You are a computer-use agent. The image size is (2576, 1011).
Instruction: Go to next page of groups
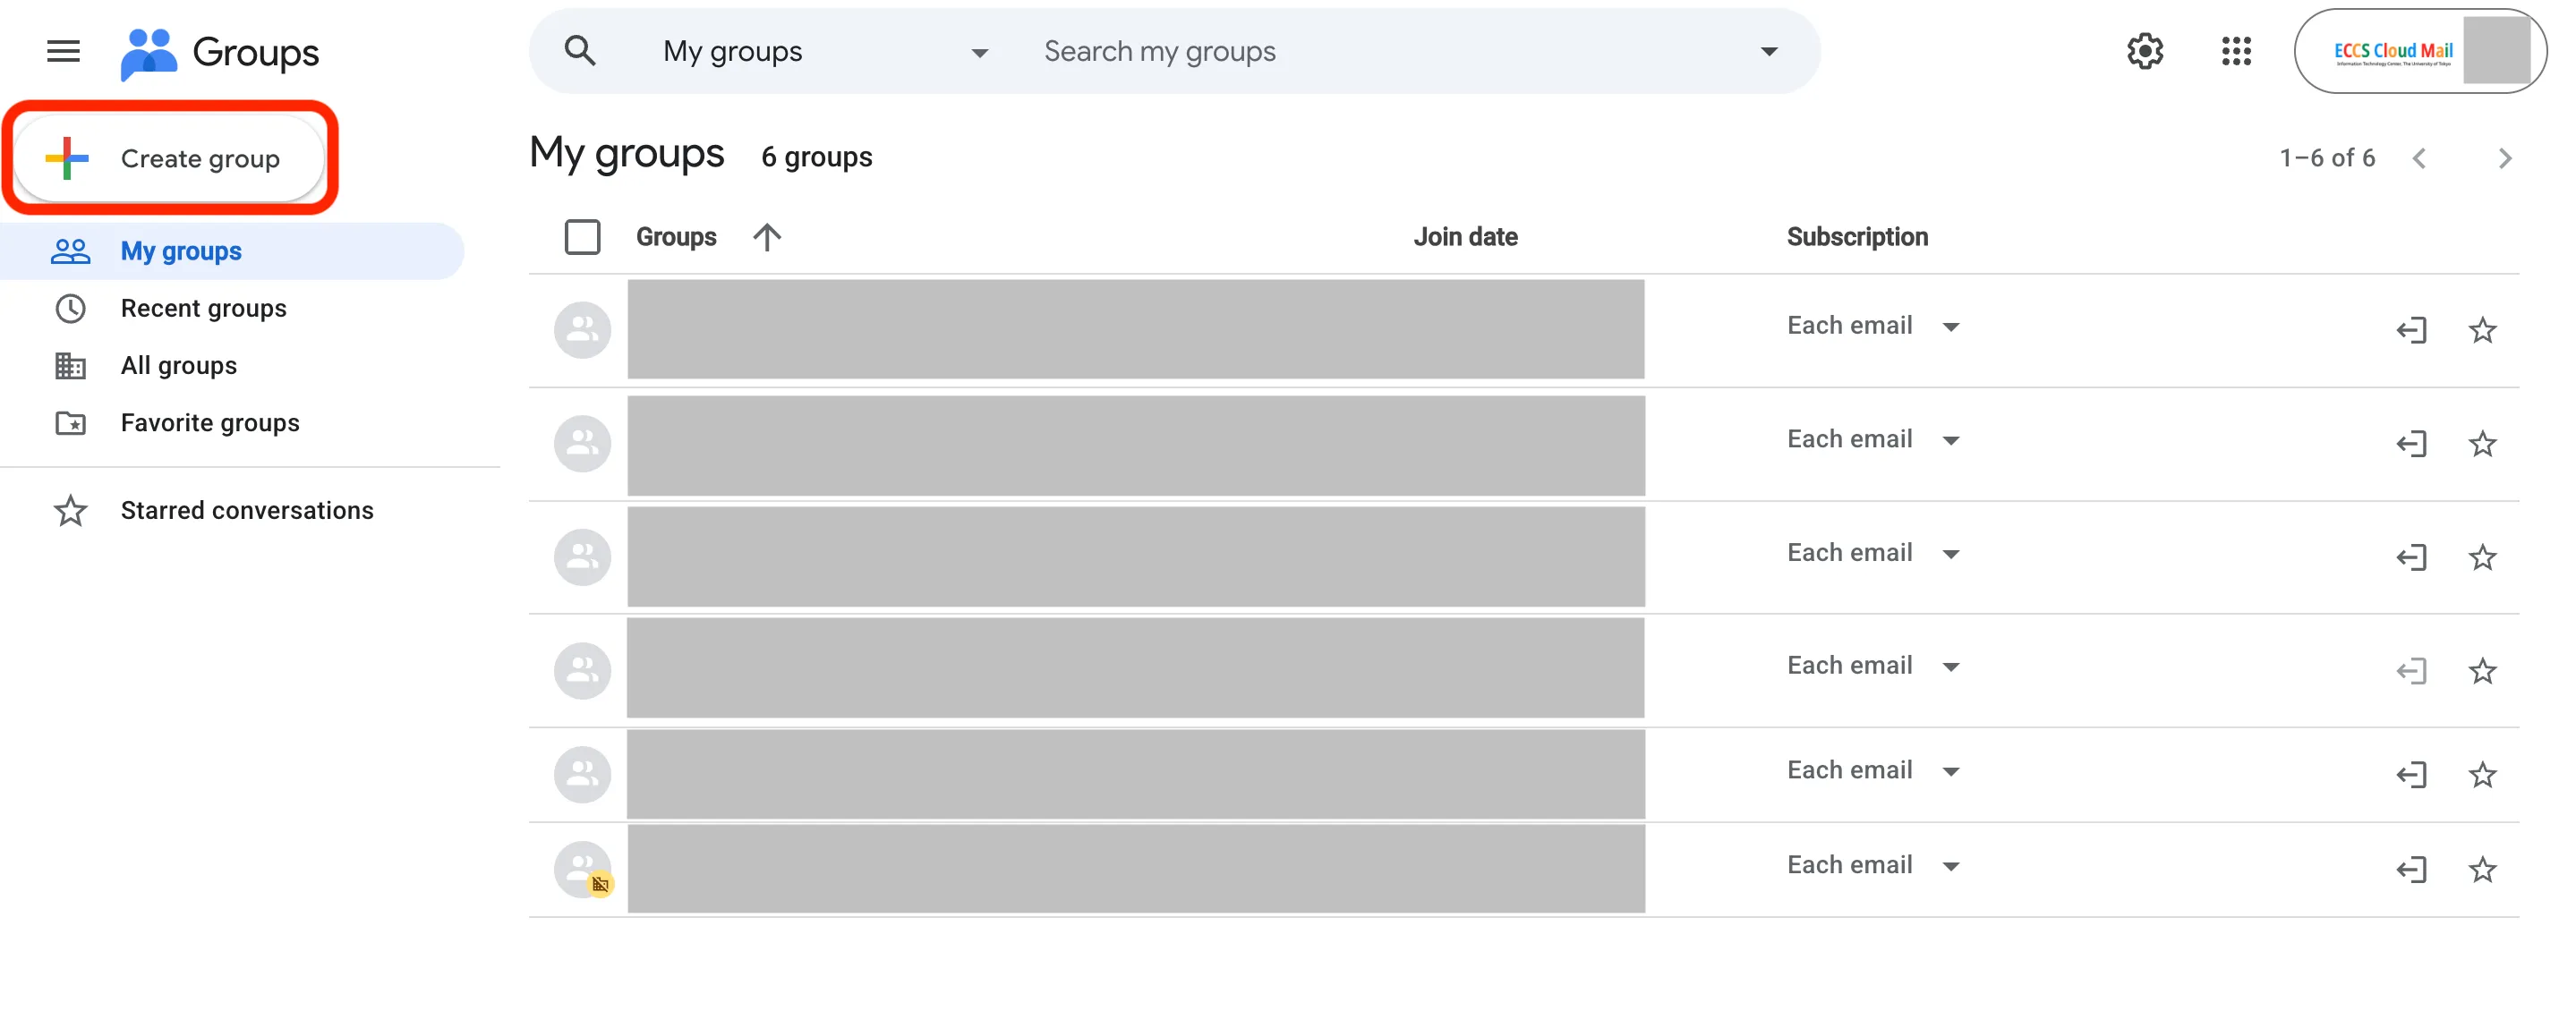pyautogui.click(x=2504, y=158)
